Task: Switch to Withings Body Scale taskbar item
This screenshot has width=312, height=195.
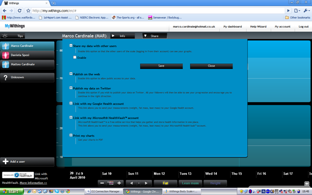Action: pyautogui.click(x=181, y=192)
